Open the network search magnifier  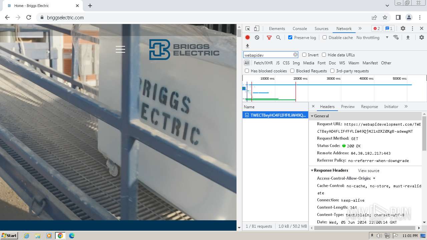(278, 38)
